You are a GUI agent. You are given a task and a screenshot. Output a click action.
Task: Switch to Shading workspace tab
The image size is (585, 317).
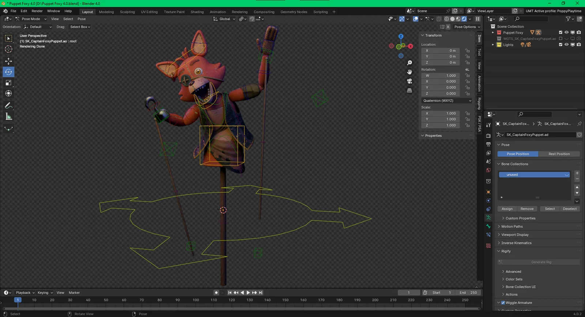pyautogui.click(x=197, y=12)
